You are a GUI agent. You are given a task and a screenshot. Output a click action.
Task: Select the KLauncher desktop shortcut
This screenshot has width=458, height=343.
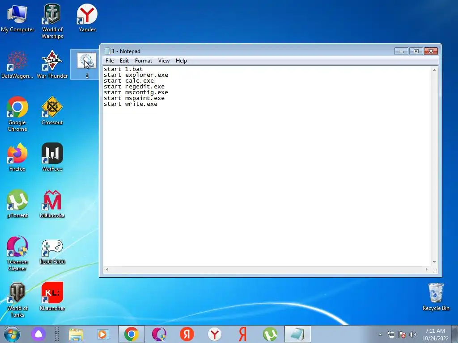click(52, 297)
